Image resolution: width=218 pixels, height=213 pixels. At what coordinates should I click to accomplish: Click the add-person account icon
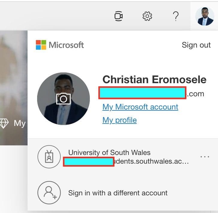(x=49, y=193)
